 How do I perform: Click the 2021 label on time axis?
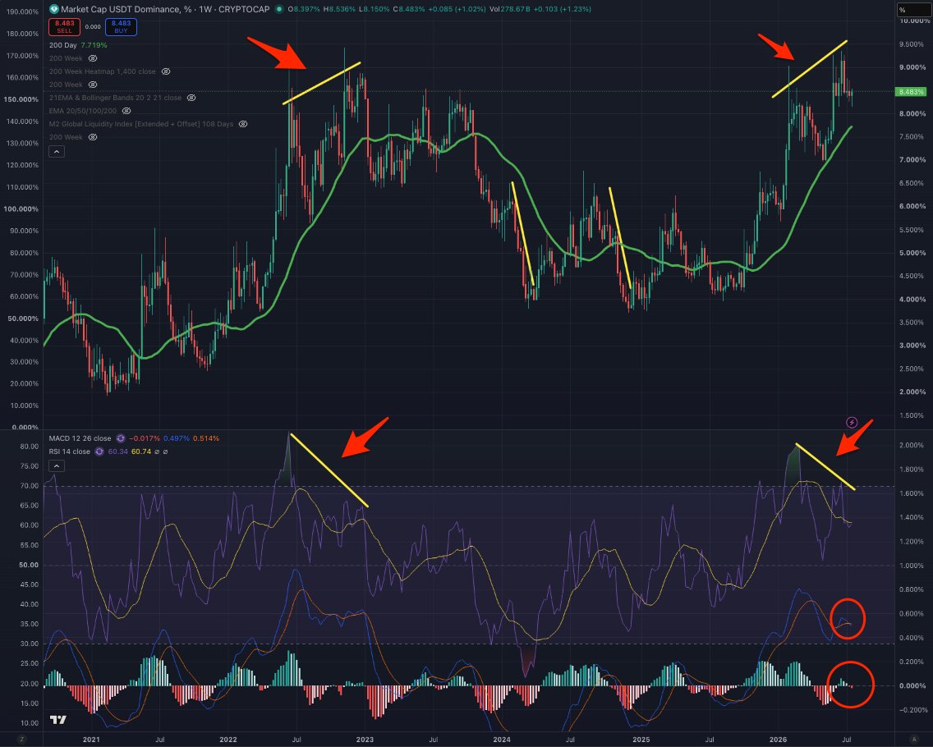tap(91, 740)
